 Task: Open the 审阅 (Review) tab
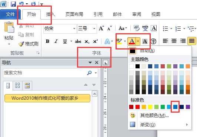pyautogui.click(x=137, y=14)
